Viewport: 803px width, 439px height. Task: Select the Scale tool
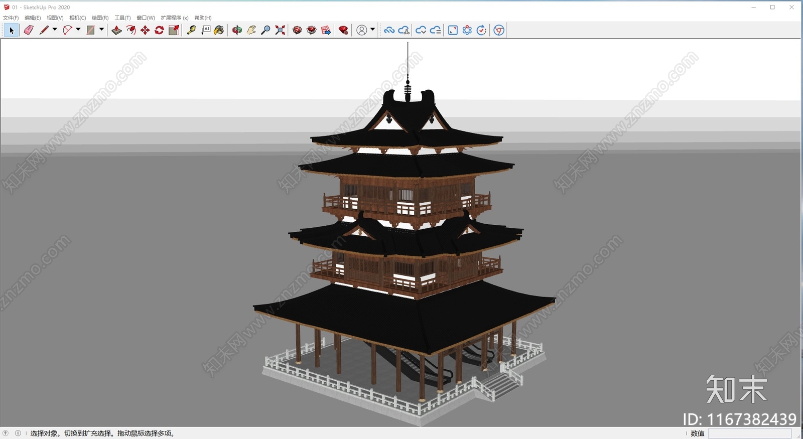(x=174, y=30)
